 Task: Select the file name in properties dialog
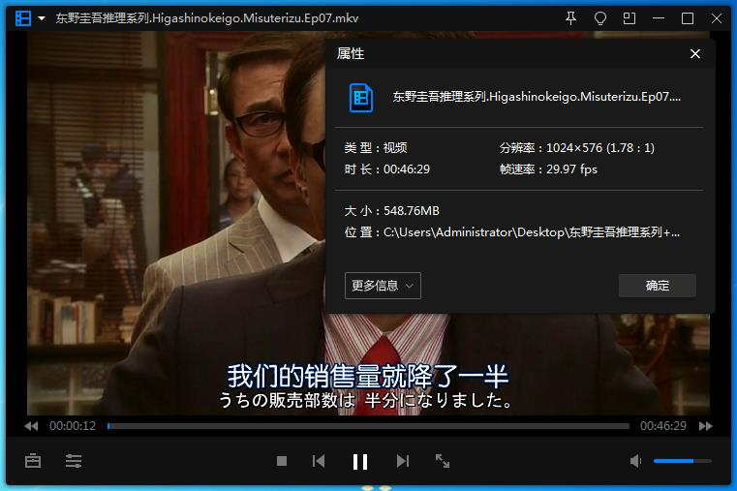(x=537, y=97)
